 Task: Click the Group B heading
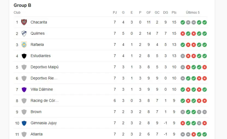(x=22, y=5)
